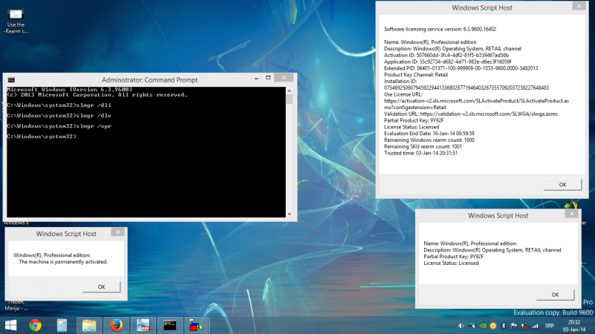The width and height of the screenshot is (595, 334).
Task: Open the green NVIDIA tray icon
Action: [483, 326]
